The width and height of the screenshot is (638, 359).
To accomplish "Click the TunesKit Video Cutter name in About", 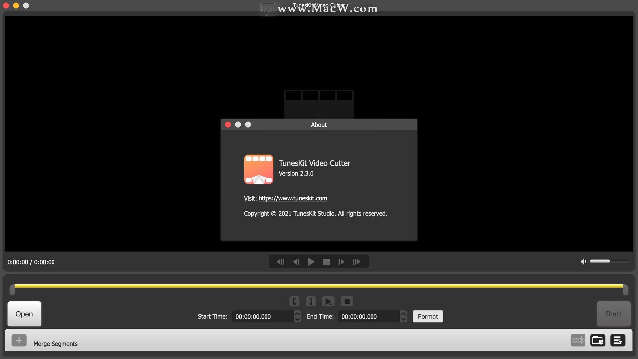I will 314,163.
